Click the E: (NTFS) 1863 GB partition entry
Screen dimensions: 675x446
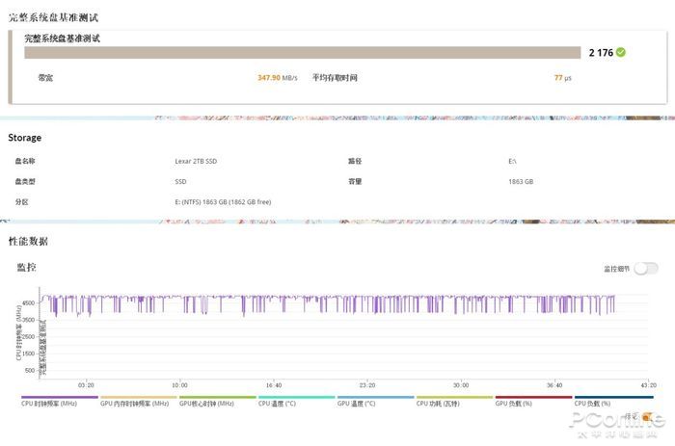[x=223, y=201]
